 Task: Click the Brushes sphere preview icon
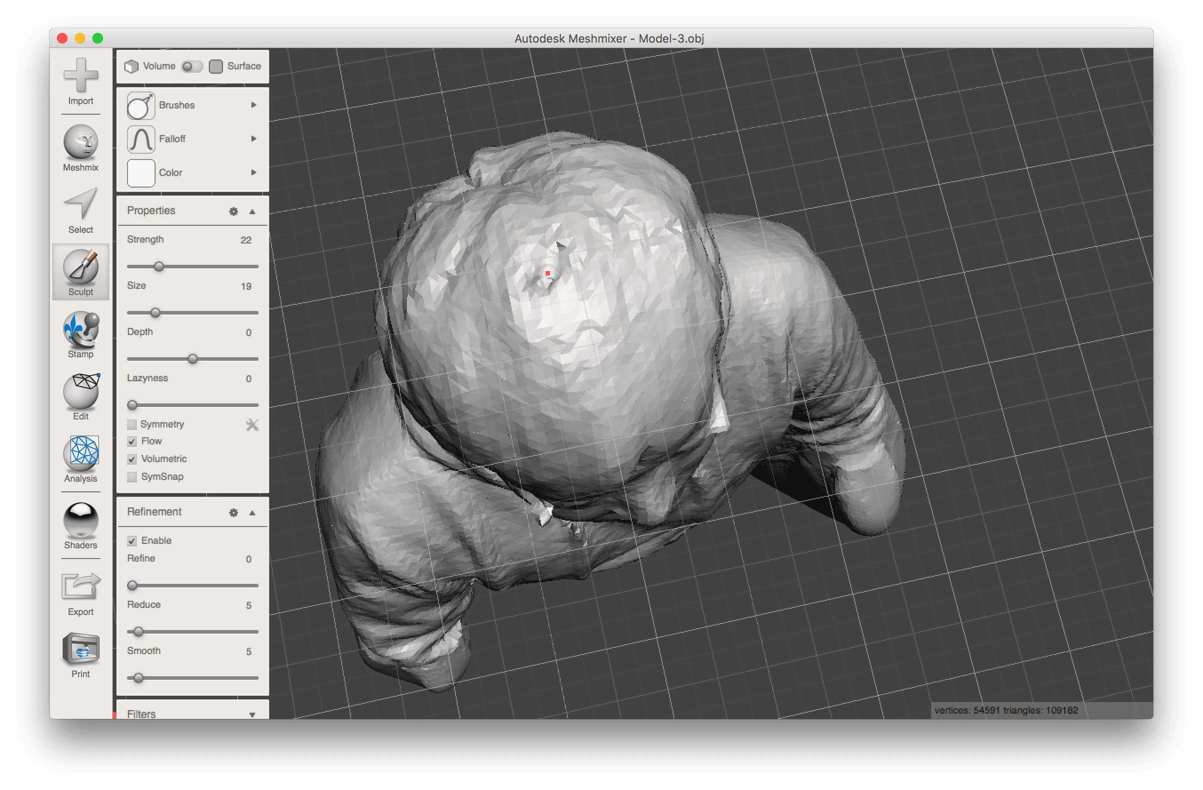(140, 105)
